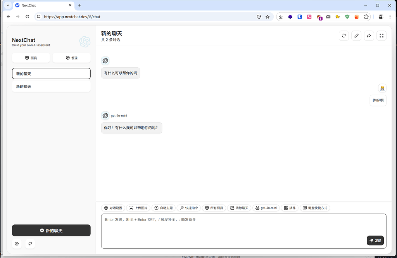The image size is (397, 258).
Task: Start a new chat with 新的聊天 button
Action: (x=51, y=231)
